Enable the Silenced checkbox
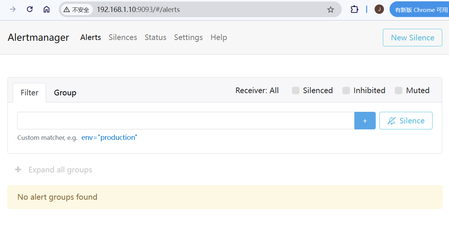 click(x=296, y=91)
